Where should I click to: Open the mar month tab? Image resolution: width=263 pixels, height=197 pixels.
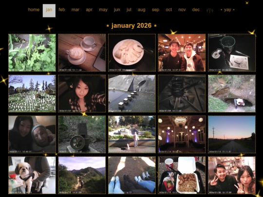[75, 10]
